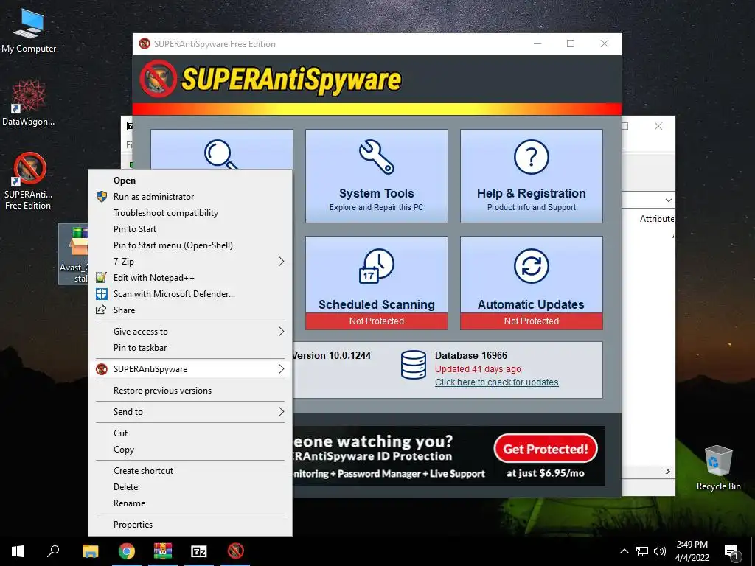The height and width of the screenshot is (566, 755).
Task: Open dropdown arrow in the background window
Action: [x=668, y=200]
